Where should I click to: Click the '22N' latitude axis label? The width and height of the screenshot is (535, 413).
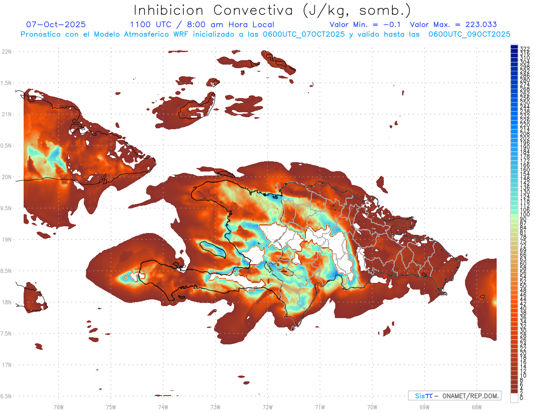[x=7, y=52]
